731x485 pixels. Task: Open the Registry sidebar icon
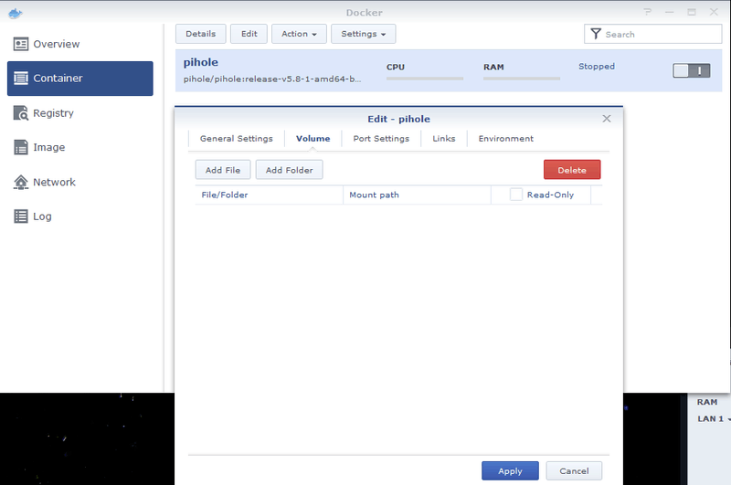(20, 112)
